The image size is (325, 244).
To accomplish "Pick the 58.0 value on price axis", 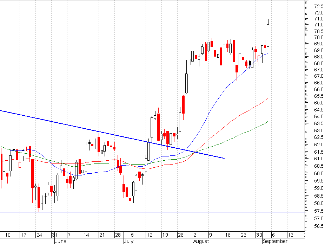I will coord(319,204).
